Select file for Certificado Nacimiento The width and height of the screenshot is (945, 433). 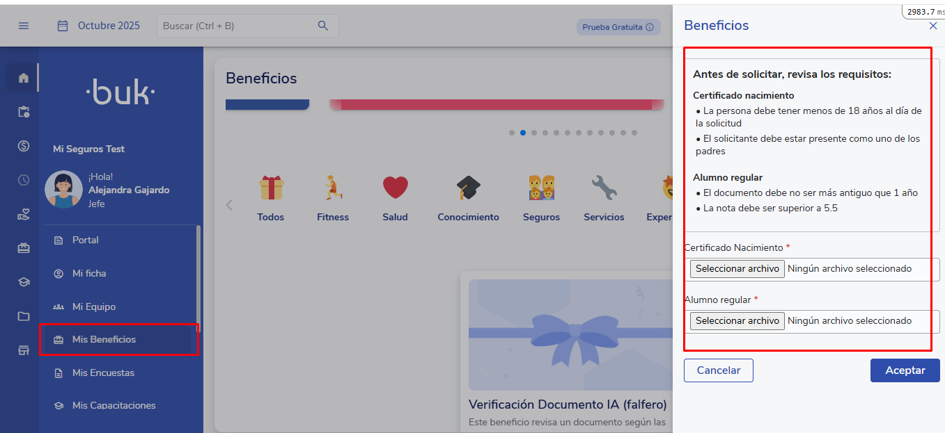click(x=737, y=269)
